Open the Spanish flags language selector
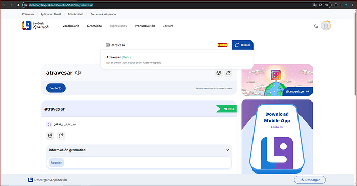The image size is (357, 186). pyautogui.click(x=222, y=45)
